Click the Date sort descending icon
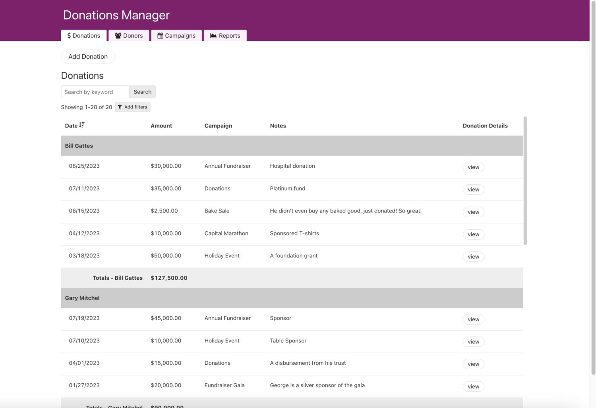596x408 pixels. pos(82,125)
